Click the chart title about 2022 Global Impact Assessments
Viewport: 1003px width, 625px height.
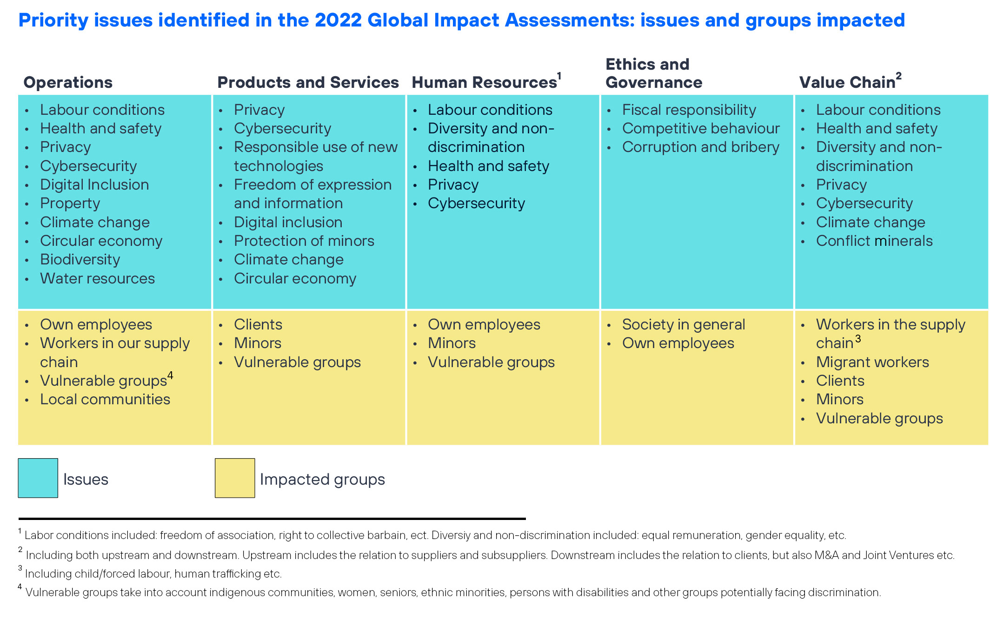[461, 20]
